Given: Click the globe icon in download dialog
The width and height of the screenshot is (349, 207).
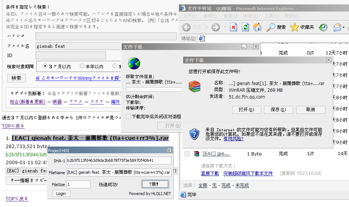Looking at the screenshot, I should click(x=134, y=63).
